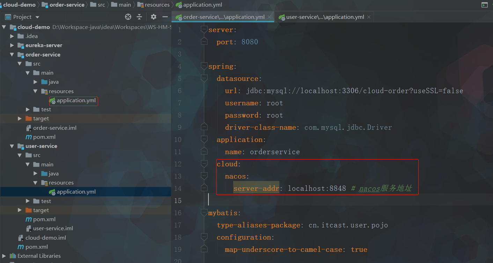Screen dimensions: 493x263
Task: Click Maven icon of the root pom.xml below cloud-demo.iml
Action: click(21, 247)
